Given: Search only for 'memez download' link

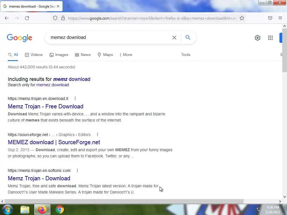Looking at the screenshot, I should point(52,85).
